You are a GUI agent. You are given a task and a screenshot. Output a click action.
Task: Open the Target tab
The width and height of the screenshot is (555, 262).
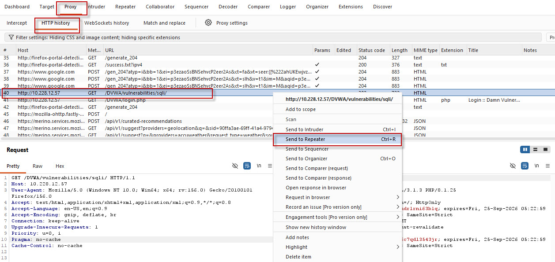47,7
